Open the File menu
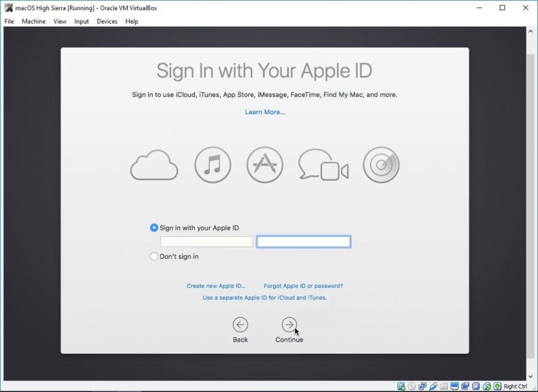The image size is (538, 392). 9,22
